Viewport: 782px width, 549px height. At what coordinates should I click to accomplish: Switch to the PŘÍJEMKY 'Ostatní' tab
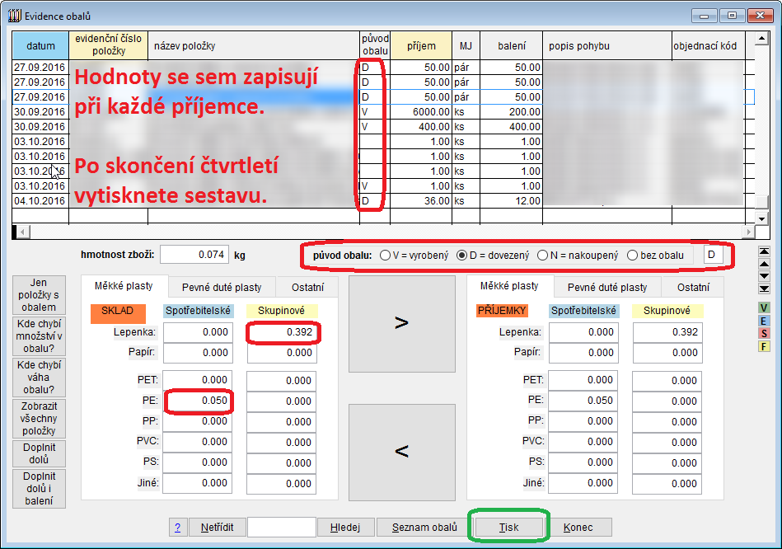click(x=693, y=287)
